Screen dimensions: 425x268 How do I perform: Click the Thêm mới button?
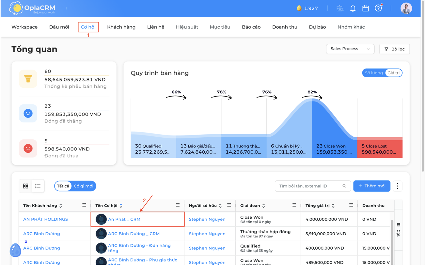[x=372, y=186]
